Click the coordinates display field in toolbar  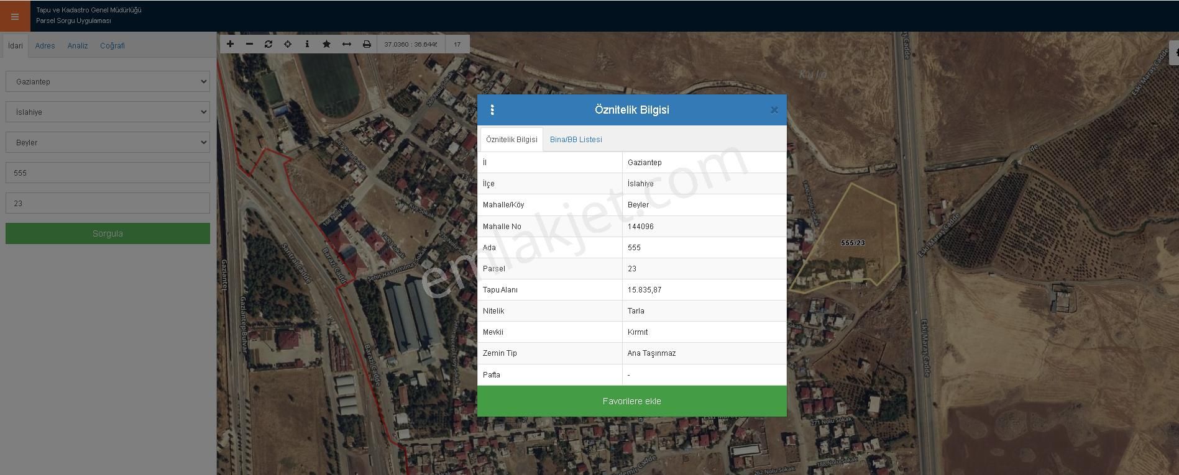pos(410,44)
